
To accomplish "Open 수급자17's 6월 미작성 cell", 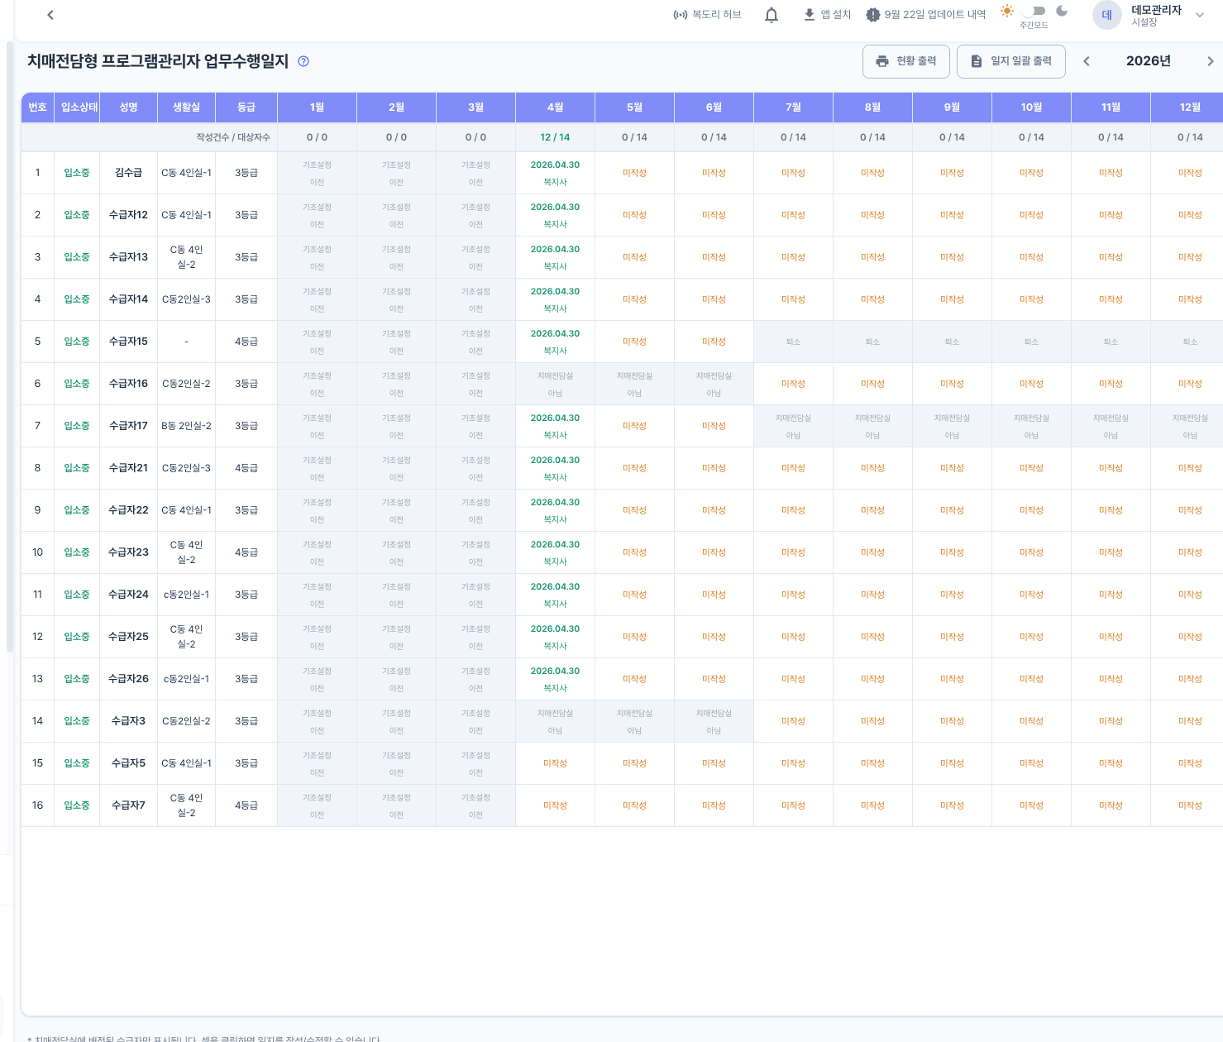I will (x=714, y=426).
